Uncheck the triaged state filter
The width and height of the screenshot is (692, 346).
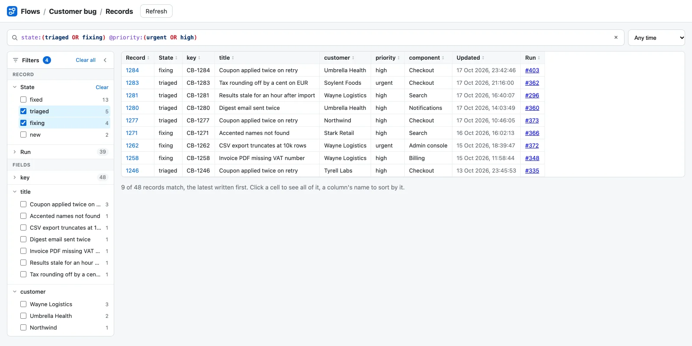(x=23, y=111)
